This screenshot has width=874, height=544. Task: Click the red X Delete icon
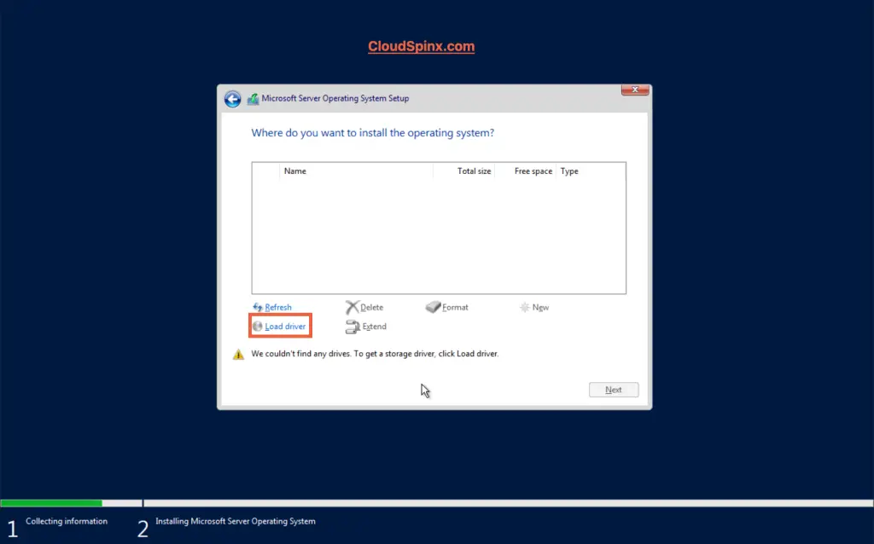coord(355,307)
